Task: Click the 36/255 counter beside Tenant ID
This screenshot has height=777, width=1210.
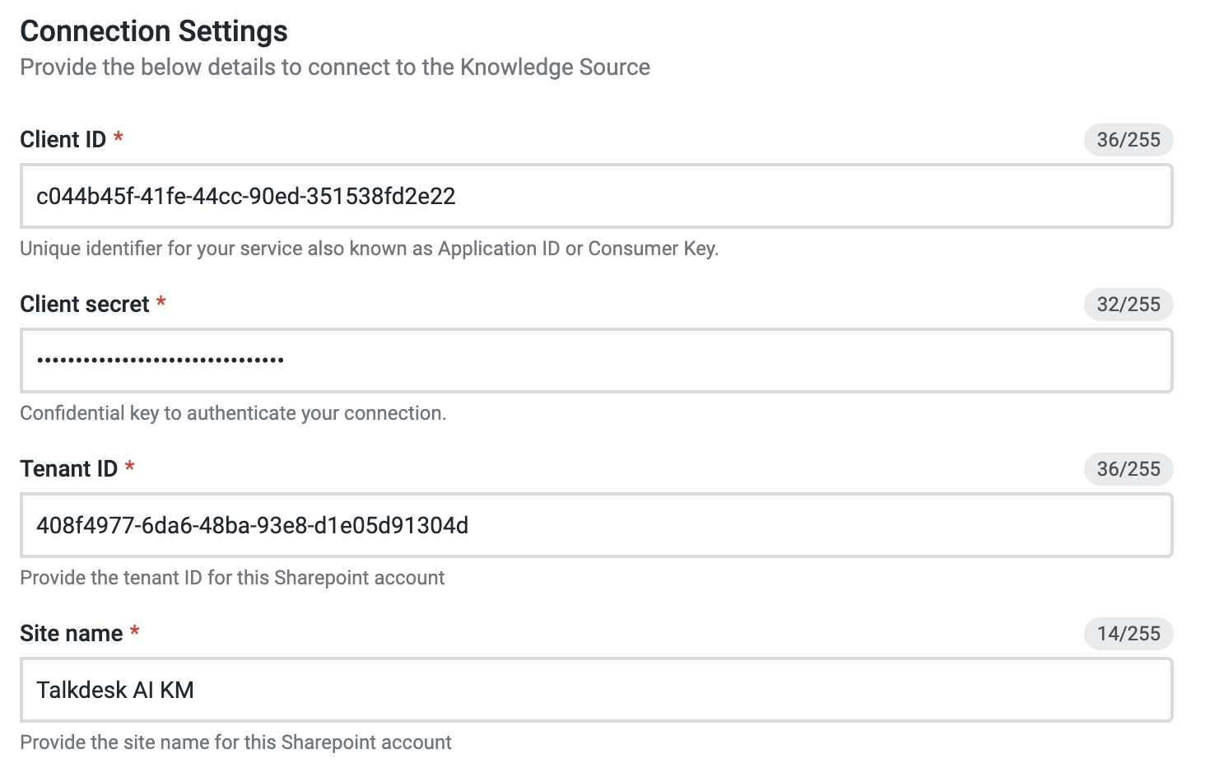Action: click(1129, 469)
